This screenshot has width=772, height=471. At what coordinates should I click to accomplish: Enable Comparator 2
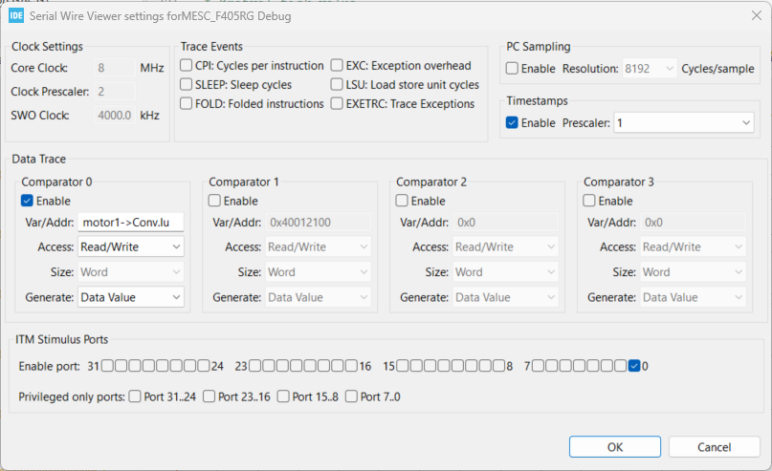(x=402, y=201)
